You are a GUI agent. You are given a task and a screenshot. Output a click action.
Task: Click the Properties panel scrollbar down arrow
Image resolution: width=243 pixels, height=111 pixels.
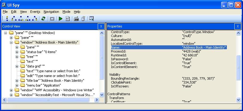click(238, 100)
